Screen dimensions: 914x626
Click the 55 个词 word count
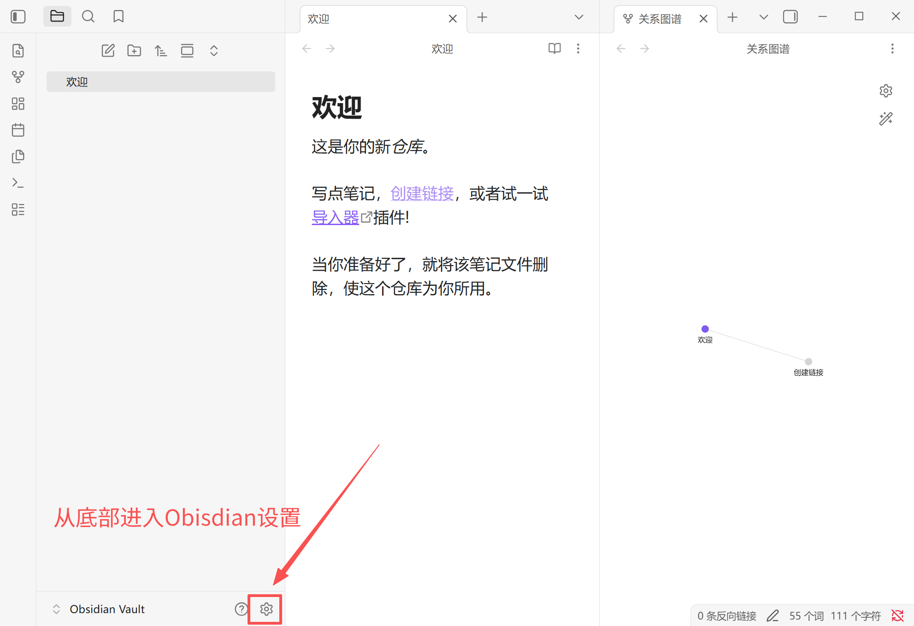tap(806, 616)
